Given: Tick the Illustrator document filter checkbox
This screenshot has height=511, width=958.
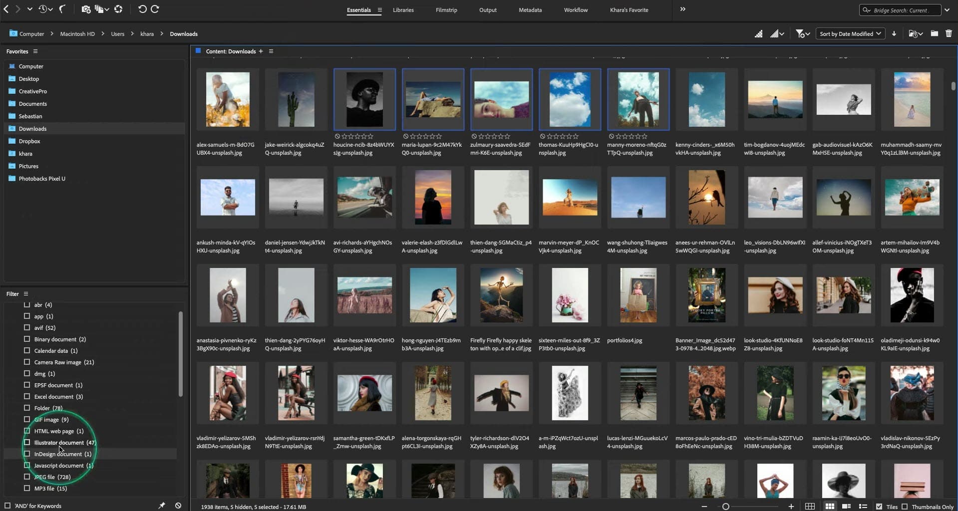Looking at the screenshot, I should (27, 442).
